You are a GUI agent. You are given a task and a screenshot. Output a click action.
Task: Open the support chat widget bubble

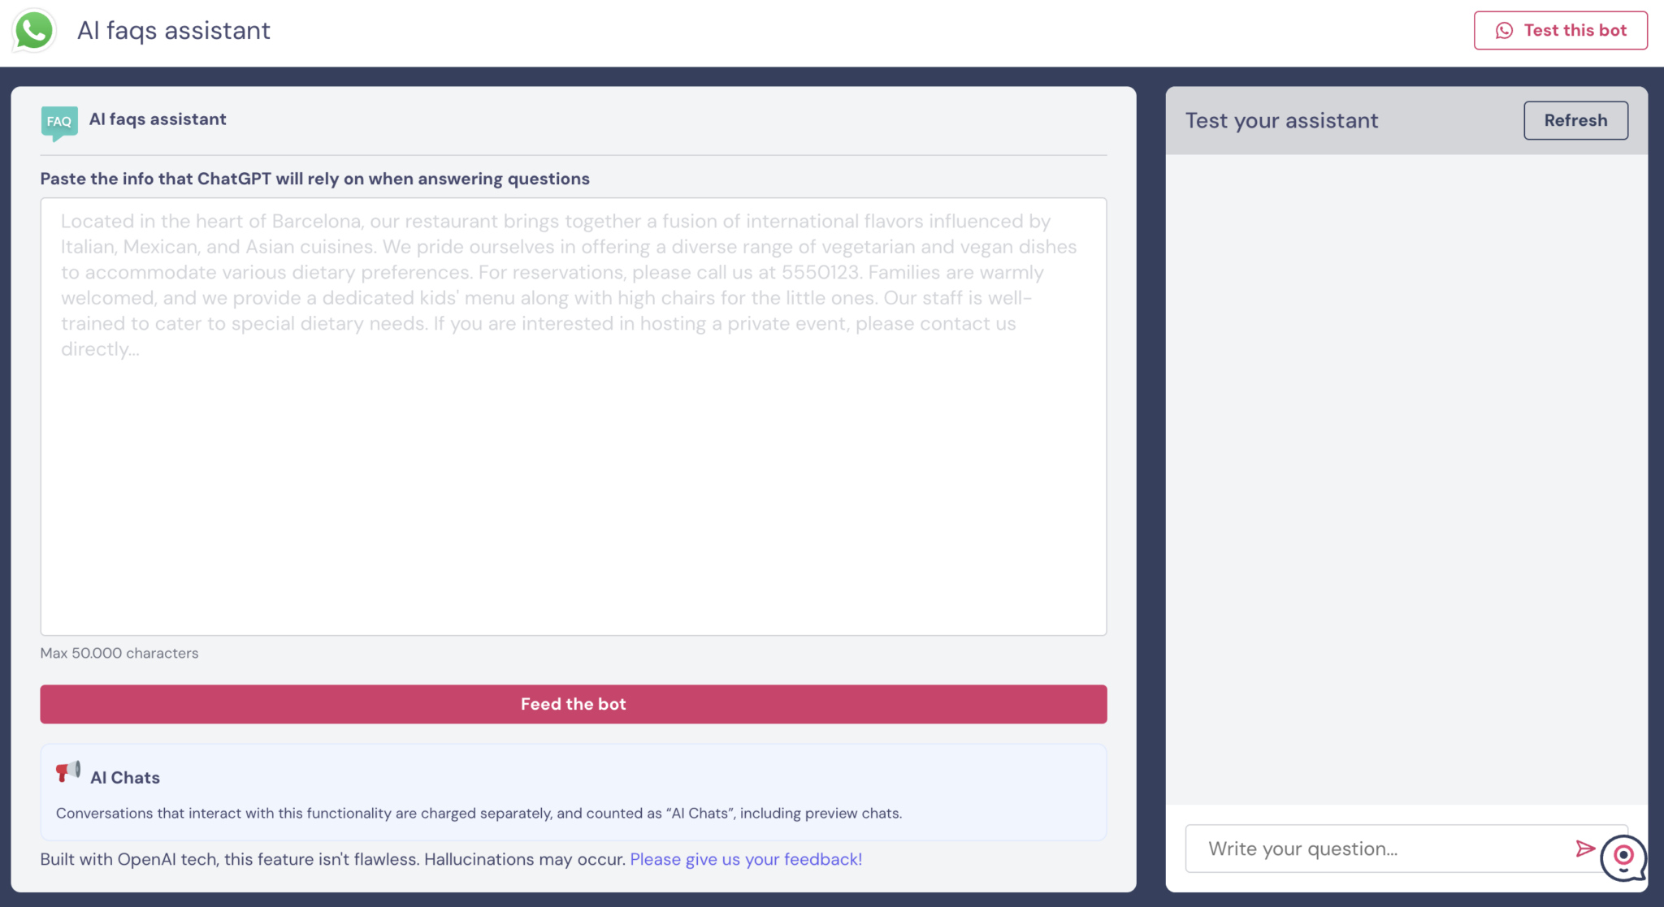coord(1623,857)
